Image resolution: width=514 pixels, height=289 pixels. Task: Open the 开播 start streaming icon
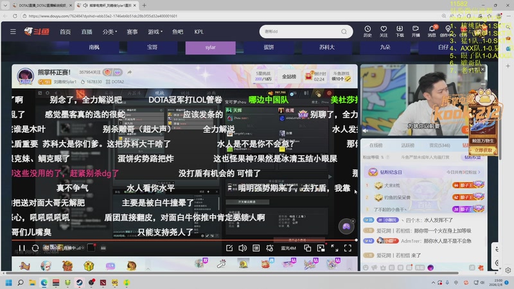416,31
